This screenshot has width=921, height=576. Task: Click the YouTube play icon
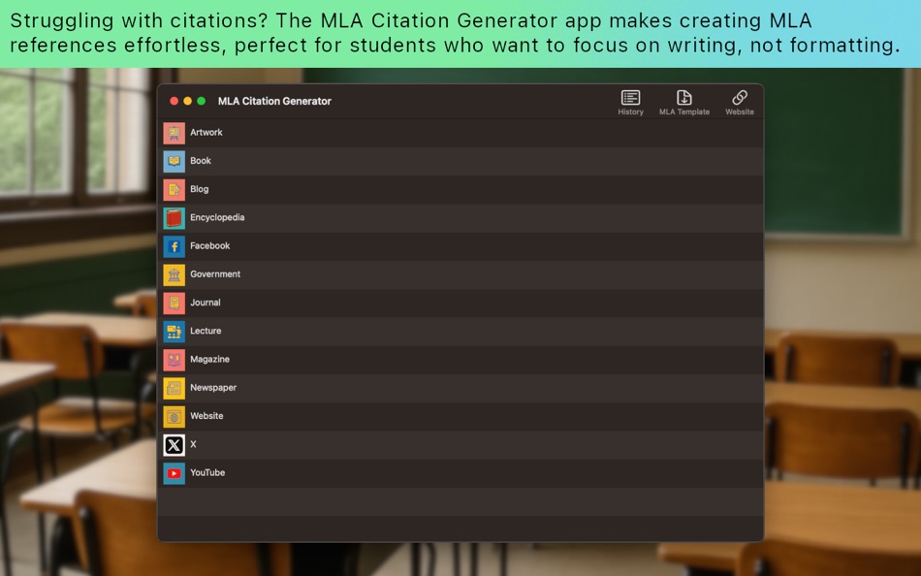(174, 473)
